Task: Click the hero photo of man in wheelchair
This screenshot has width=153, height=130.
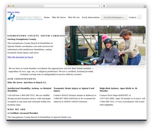Action: click(105, 45)
